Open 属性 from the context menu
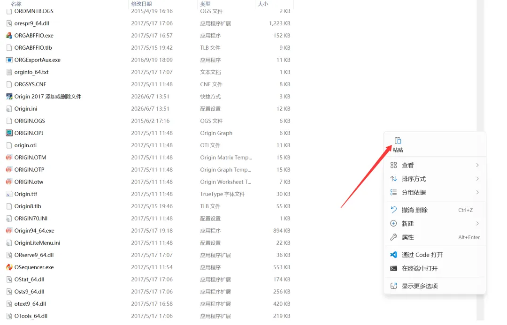Image resolution: width=507 pixels, height=325 pixels. (435, 237)
